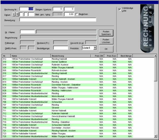The image size is (159, 140).
Task: Confirm with the OK button
Action: point(106,49)
